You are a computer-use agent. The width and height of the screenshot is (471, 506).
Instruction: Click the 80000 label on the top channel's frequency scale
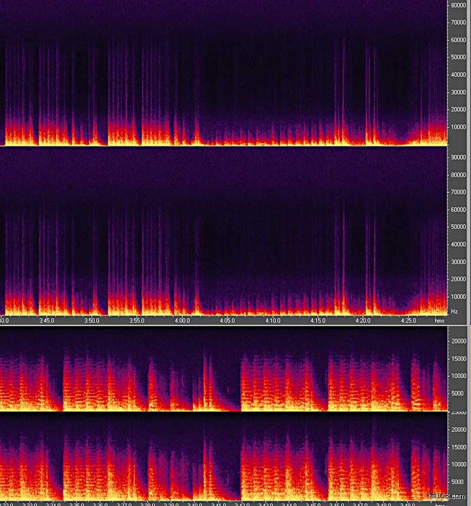pyautogui.click(x=457, y=5)
